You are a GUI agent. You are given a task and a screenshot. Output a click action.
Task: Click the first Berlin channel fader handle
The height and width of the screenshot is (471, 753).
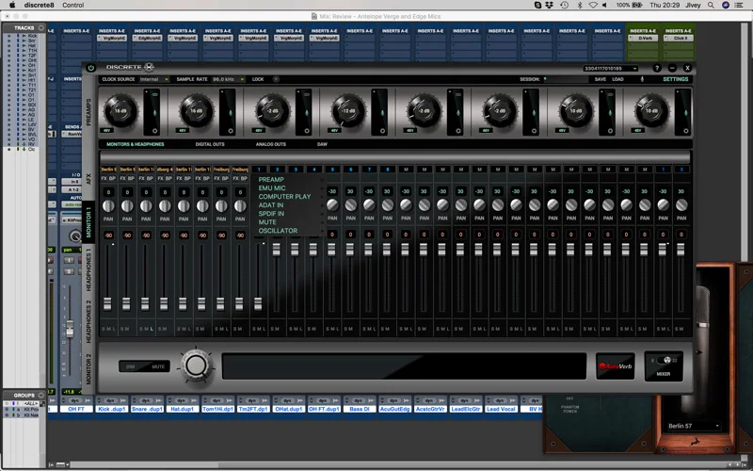107,303
